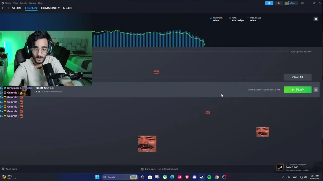323x181 pixels.
Task: Show hidden system tray icons
Action: pos(283,177)
